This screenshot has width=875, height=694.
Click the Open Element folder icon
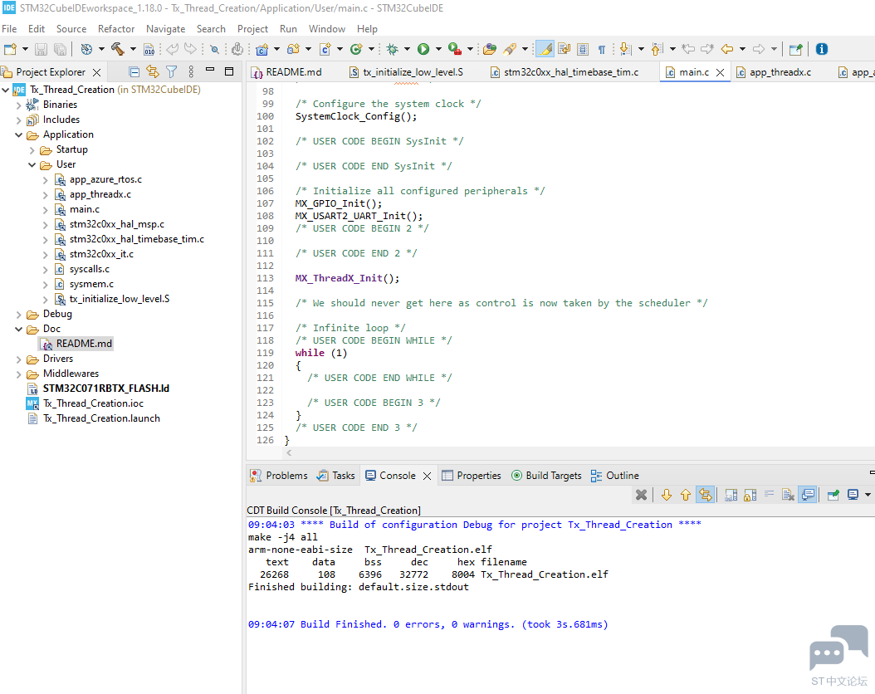coord(490,49)
